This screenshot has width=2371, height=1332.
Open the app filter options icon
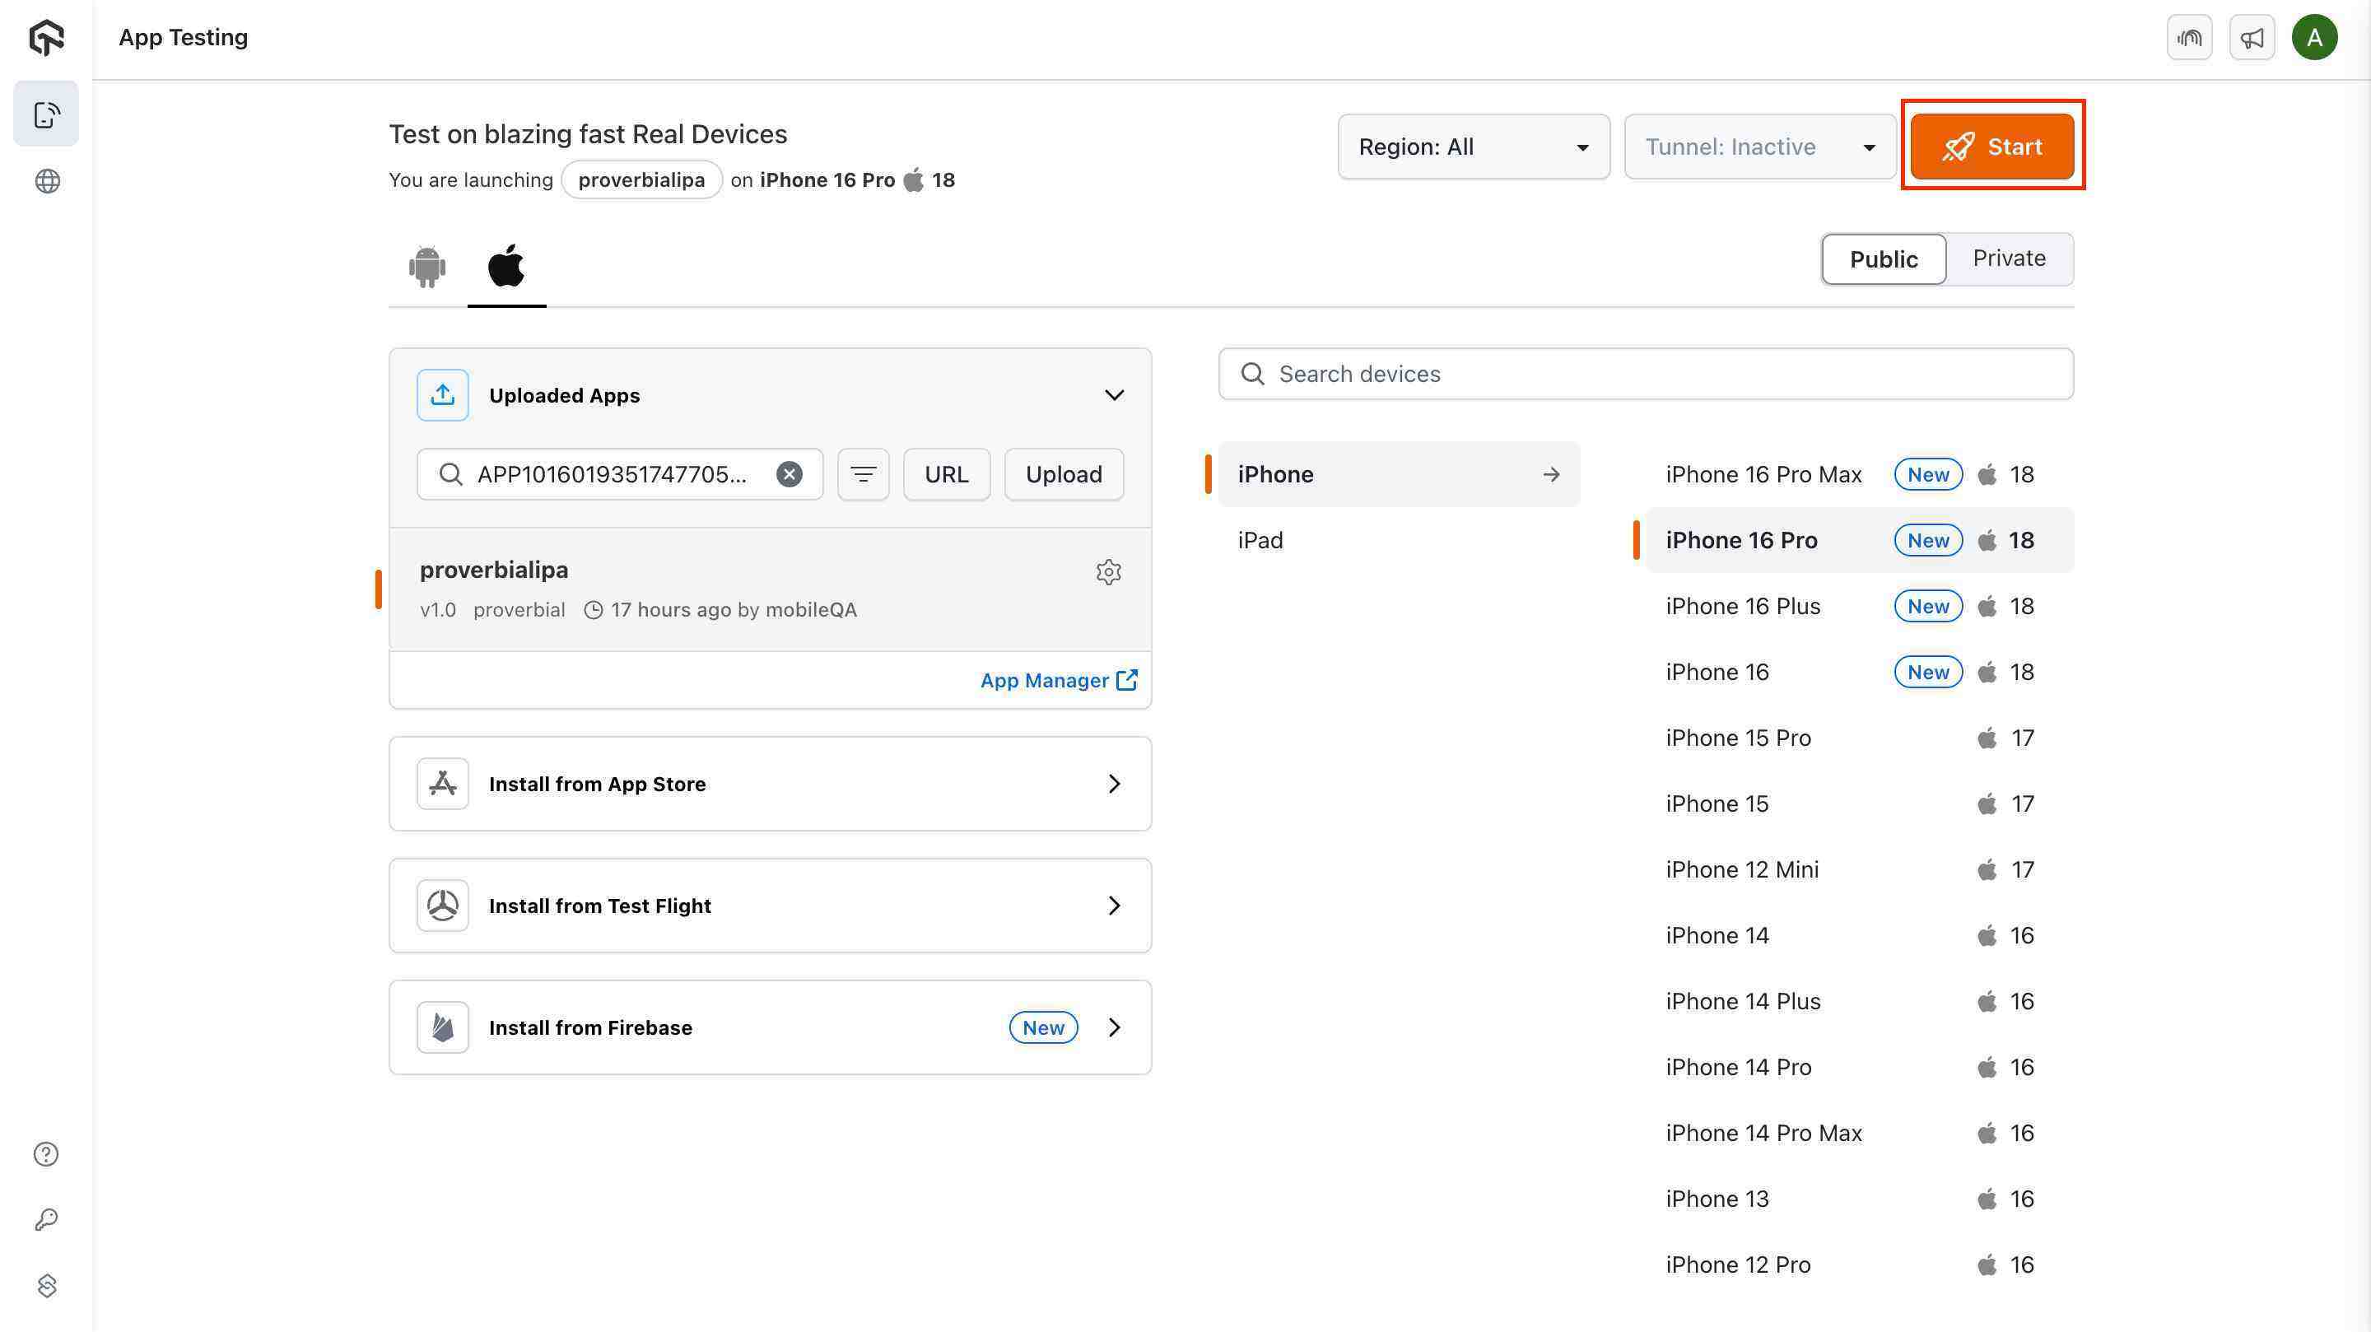[864, 474]
